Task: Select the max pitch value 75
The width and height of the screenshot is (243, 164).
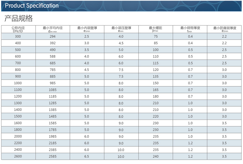Action: [156, 36]
